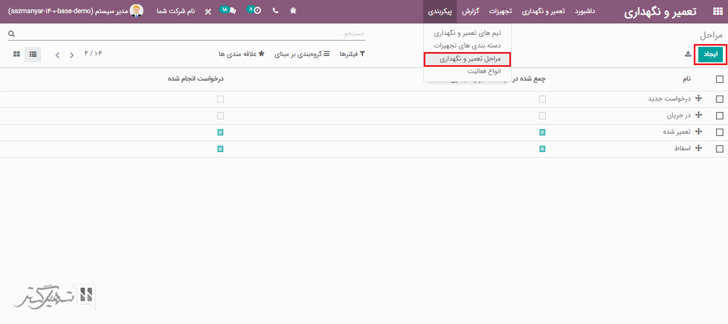The width and height of the screenshot is (728, 324).
Task: Click the debug bug icon
Action: click(x=293, y=11)
